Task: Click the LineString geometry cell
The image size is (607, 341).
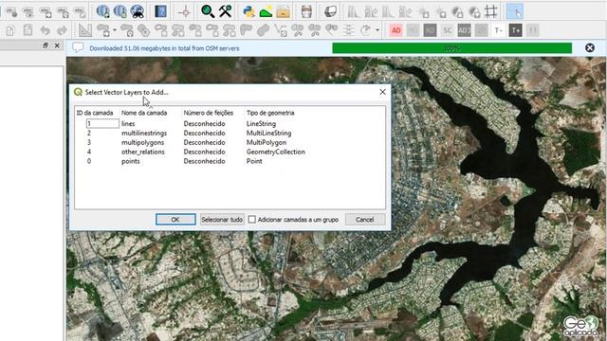Action: 261,124
